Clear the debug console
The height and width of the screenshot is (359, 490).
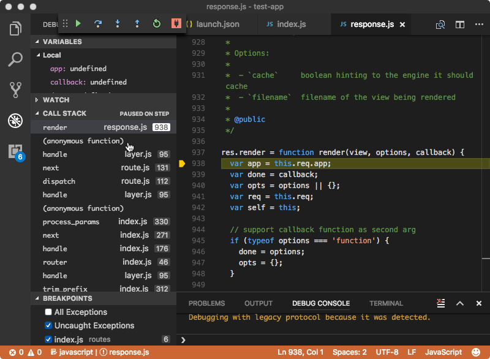coord(440,303)
